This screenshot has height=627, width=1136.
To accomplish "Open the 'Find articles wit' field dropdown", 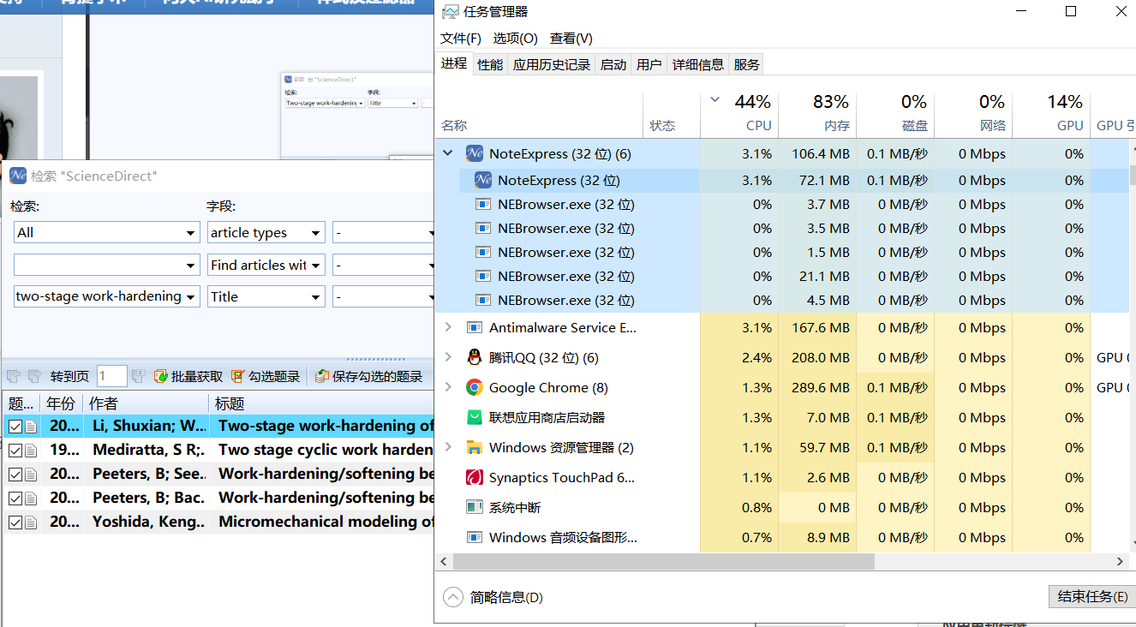I will tap(316, 266).
